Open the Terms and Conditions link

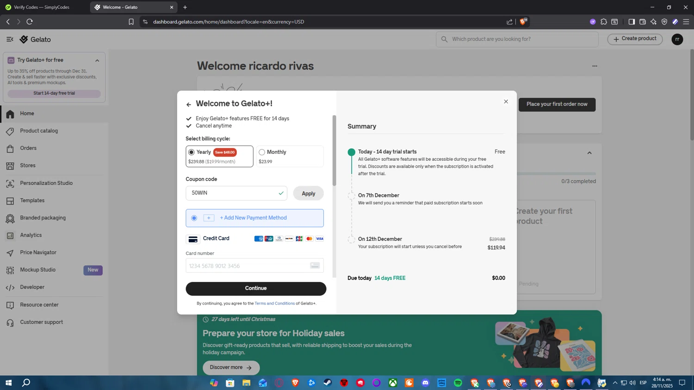click(274, 304)
